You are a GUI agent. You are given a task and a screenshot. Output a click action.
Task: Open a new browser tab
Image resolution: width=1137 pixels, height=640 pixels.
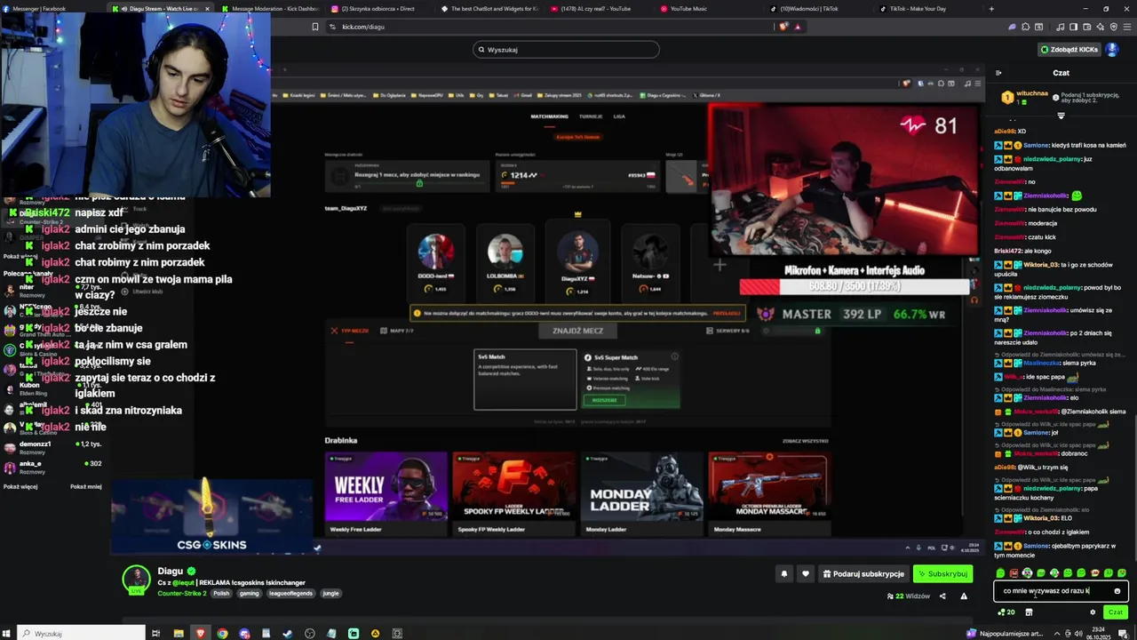(x=991, y=9)
